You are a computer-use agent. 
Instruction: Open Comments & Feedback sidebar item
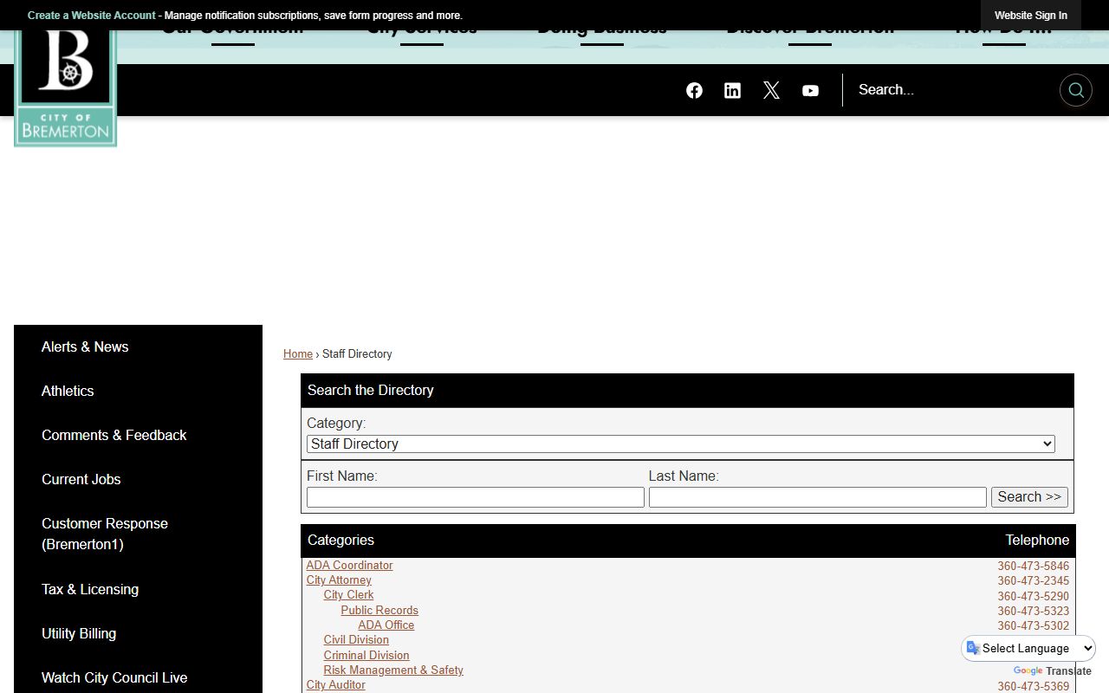tap(113, 435)
